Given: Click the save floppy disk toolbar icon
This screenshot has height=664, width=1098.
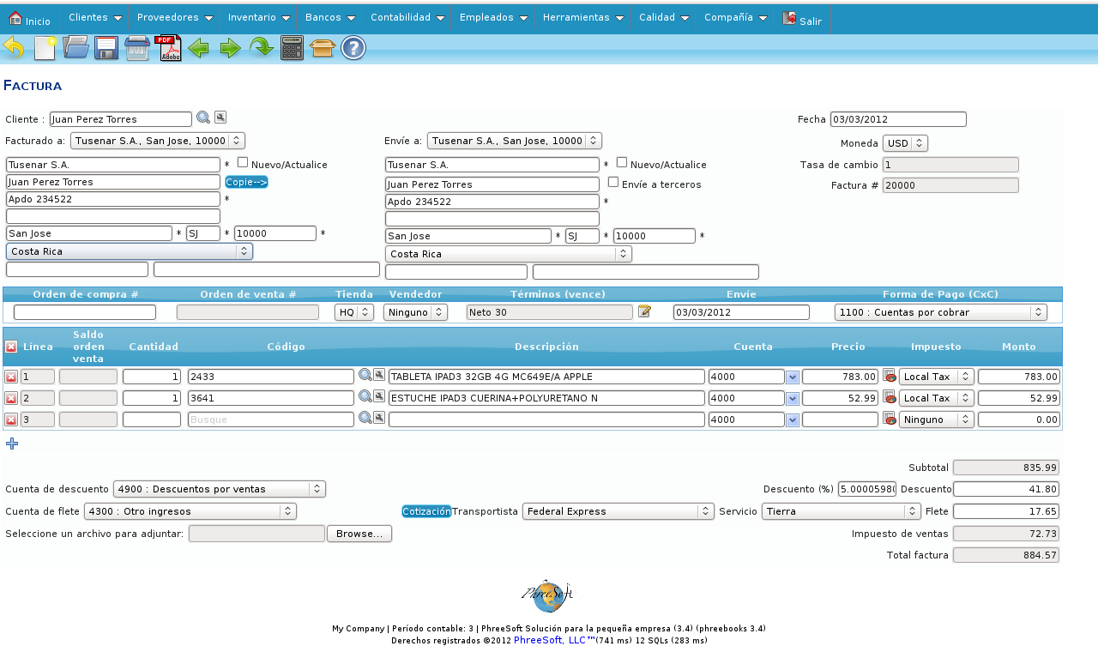Looking at the screenshot, I should [106, 48].
